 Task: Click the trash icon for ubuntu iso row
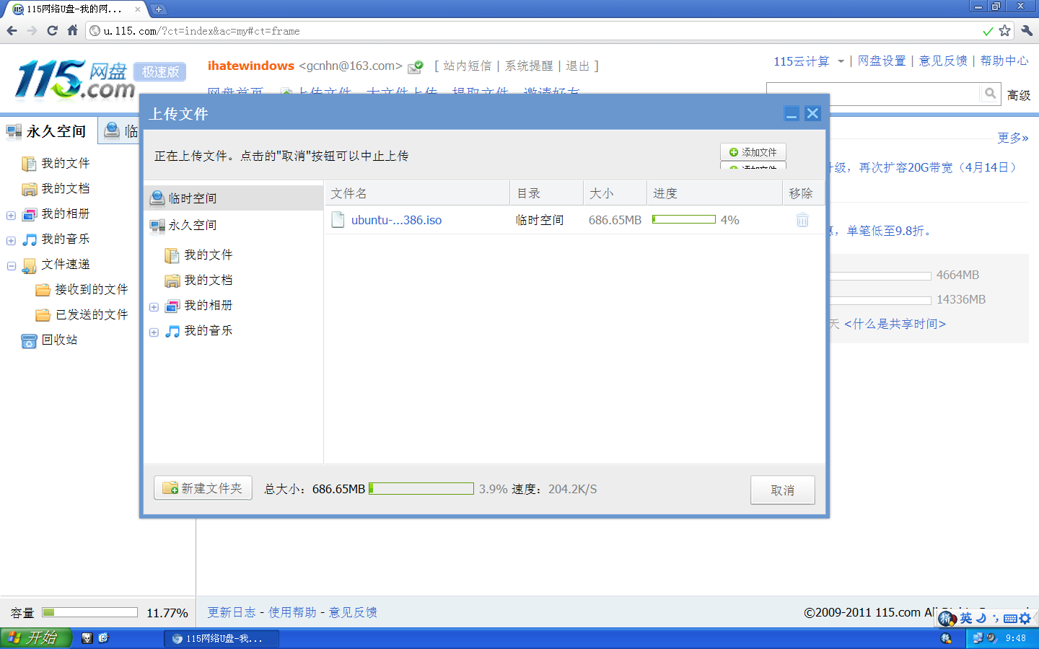click(x=802, y=220)
